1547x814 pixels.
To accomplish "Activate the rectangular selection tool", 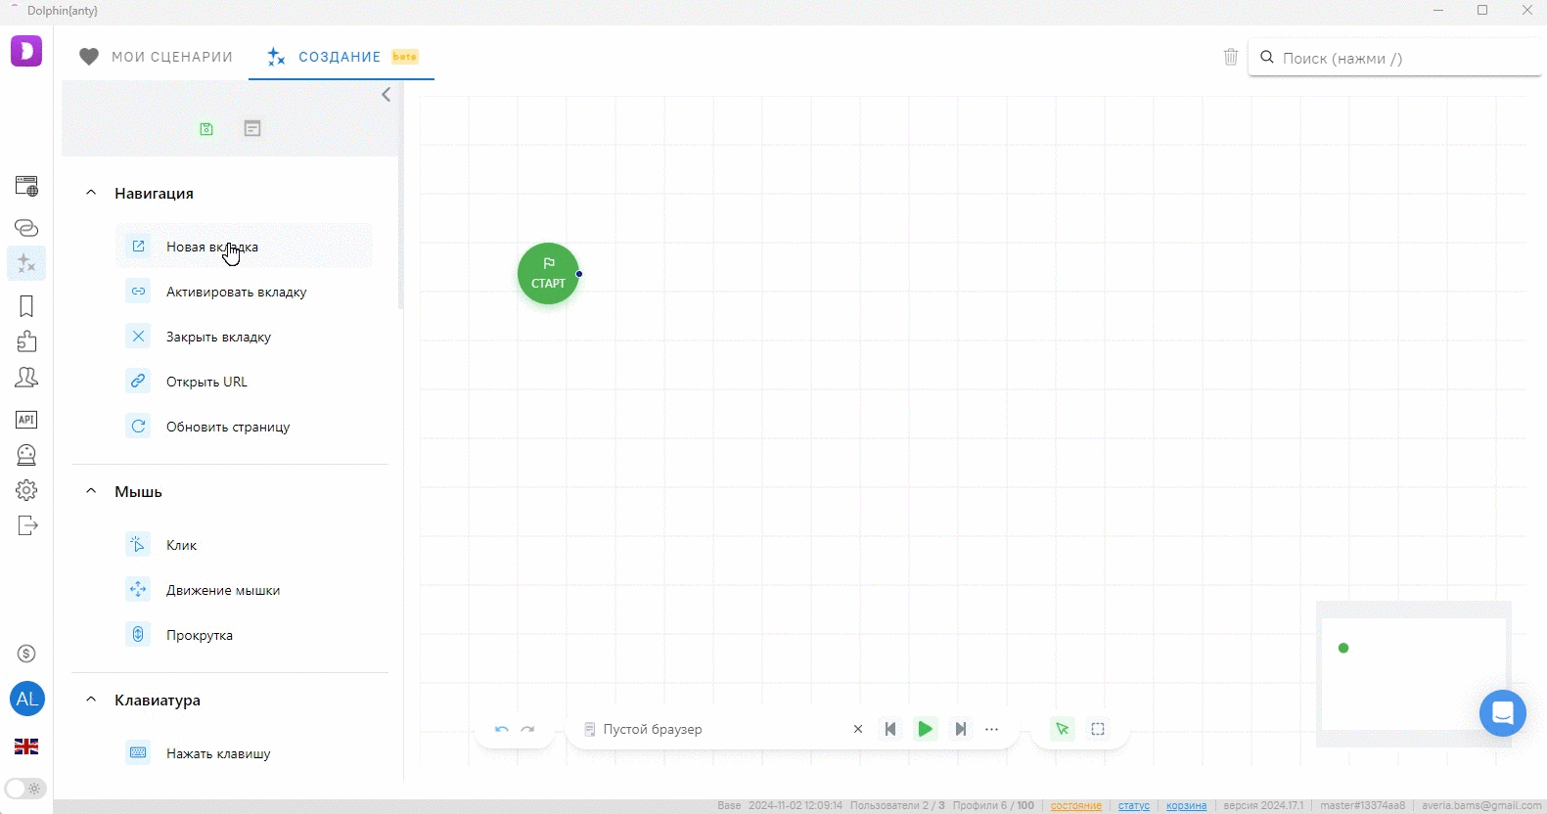I will (x=1098, y=729).
